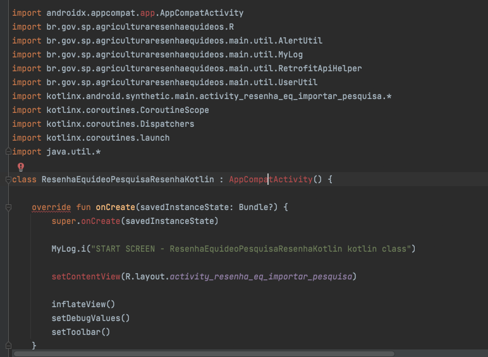The image size is (488, 357).
Task: Click the androidx.appcompat.app.AppCompatActivity import
Action: (128, 13)
